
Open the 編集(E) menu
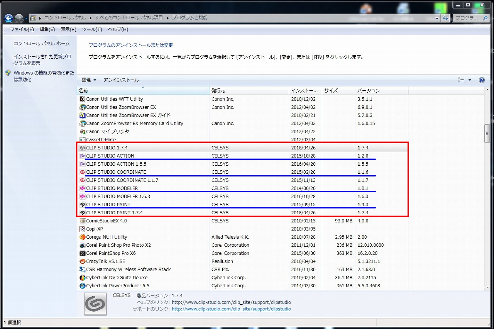47,29
